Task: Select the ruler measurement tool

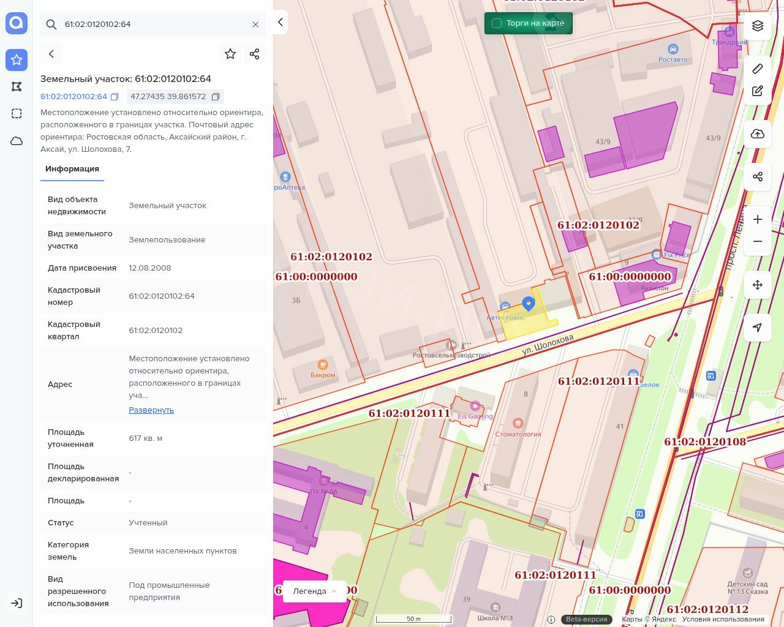Action: 758,69
